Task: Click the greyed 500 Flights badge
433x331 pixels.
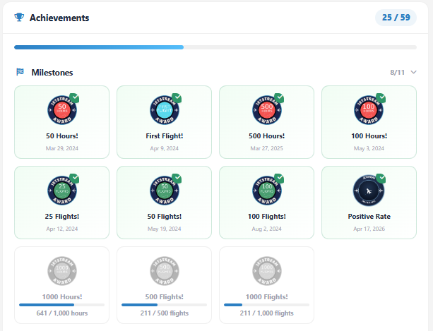Action: tap(165, 271)
